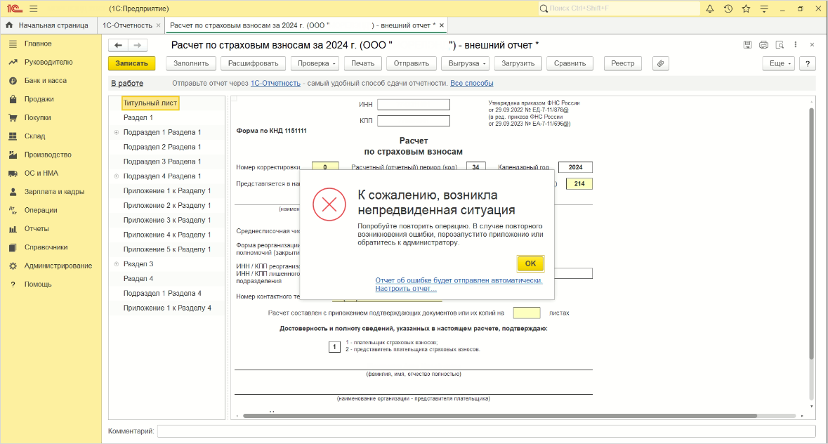This screenshot has height=444, width=828.
Task: Open the Еще dropdown menu
Action: [x=778, y=63]
